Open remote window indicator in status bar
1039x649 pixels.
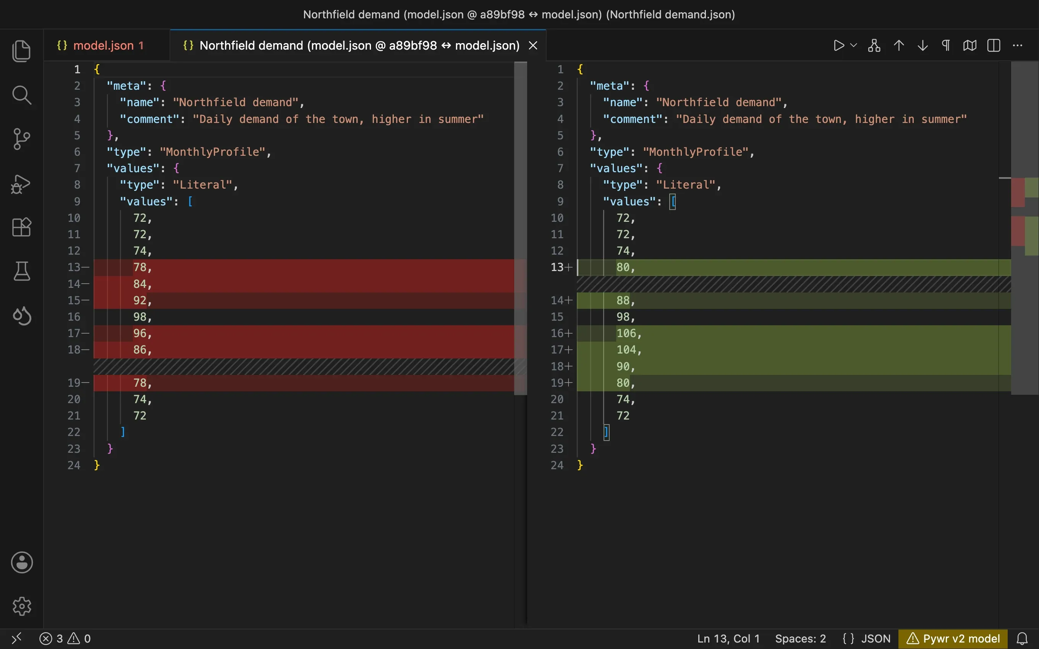pos(16,639)
